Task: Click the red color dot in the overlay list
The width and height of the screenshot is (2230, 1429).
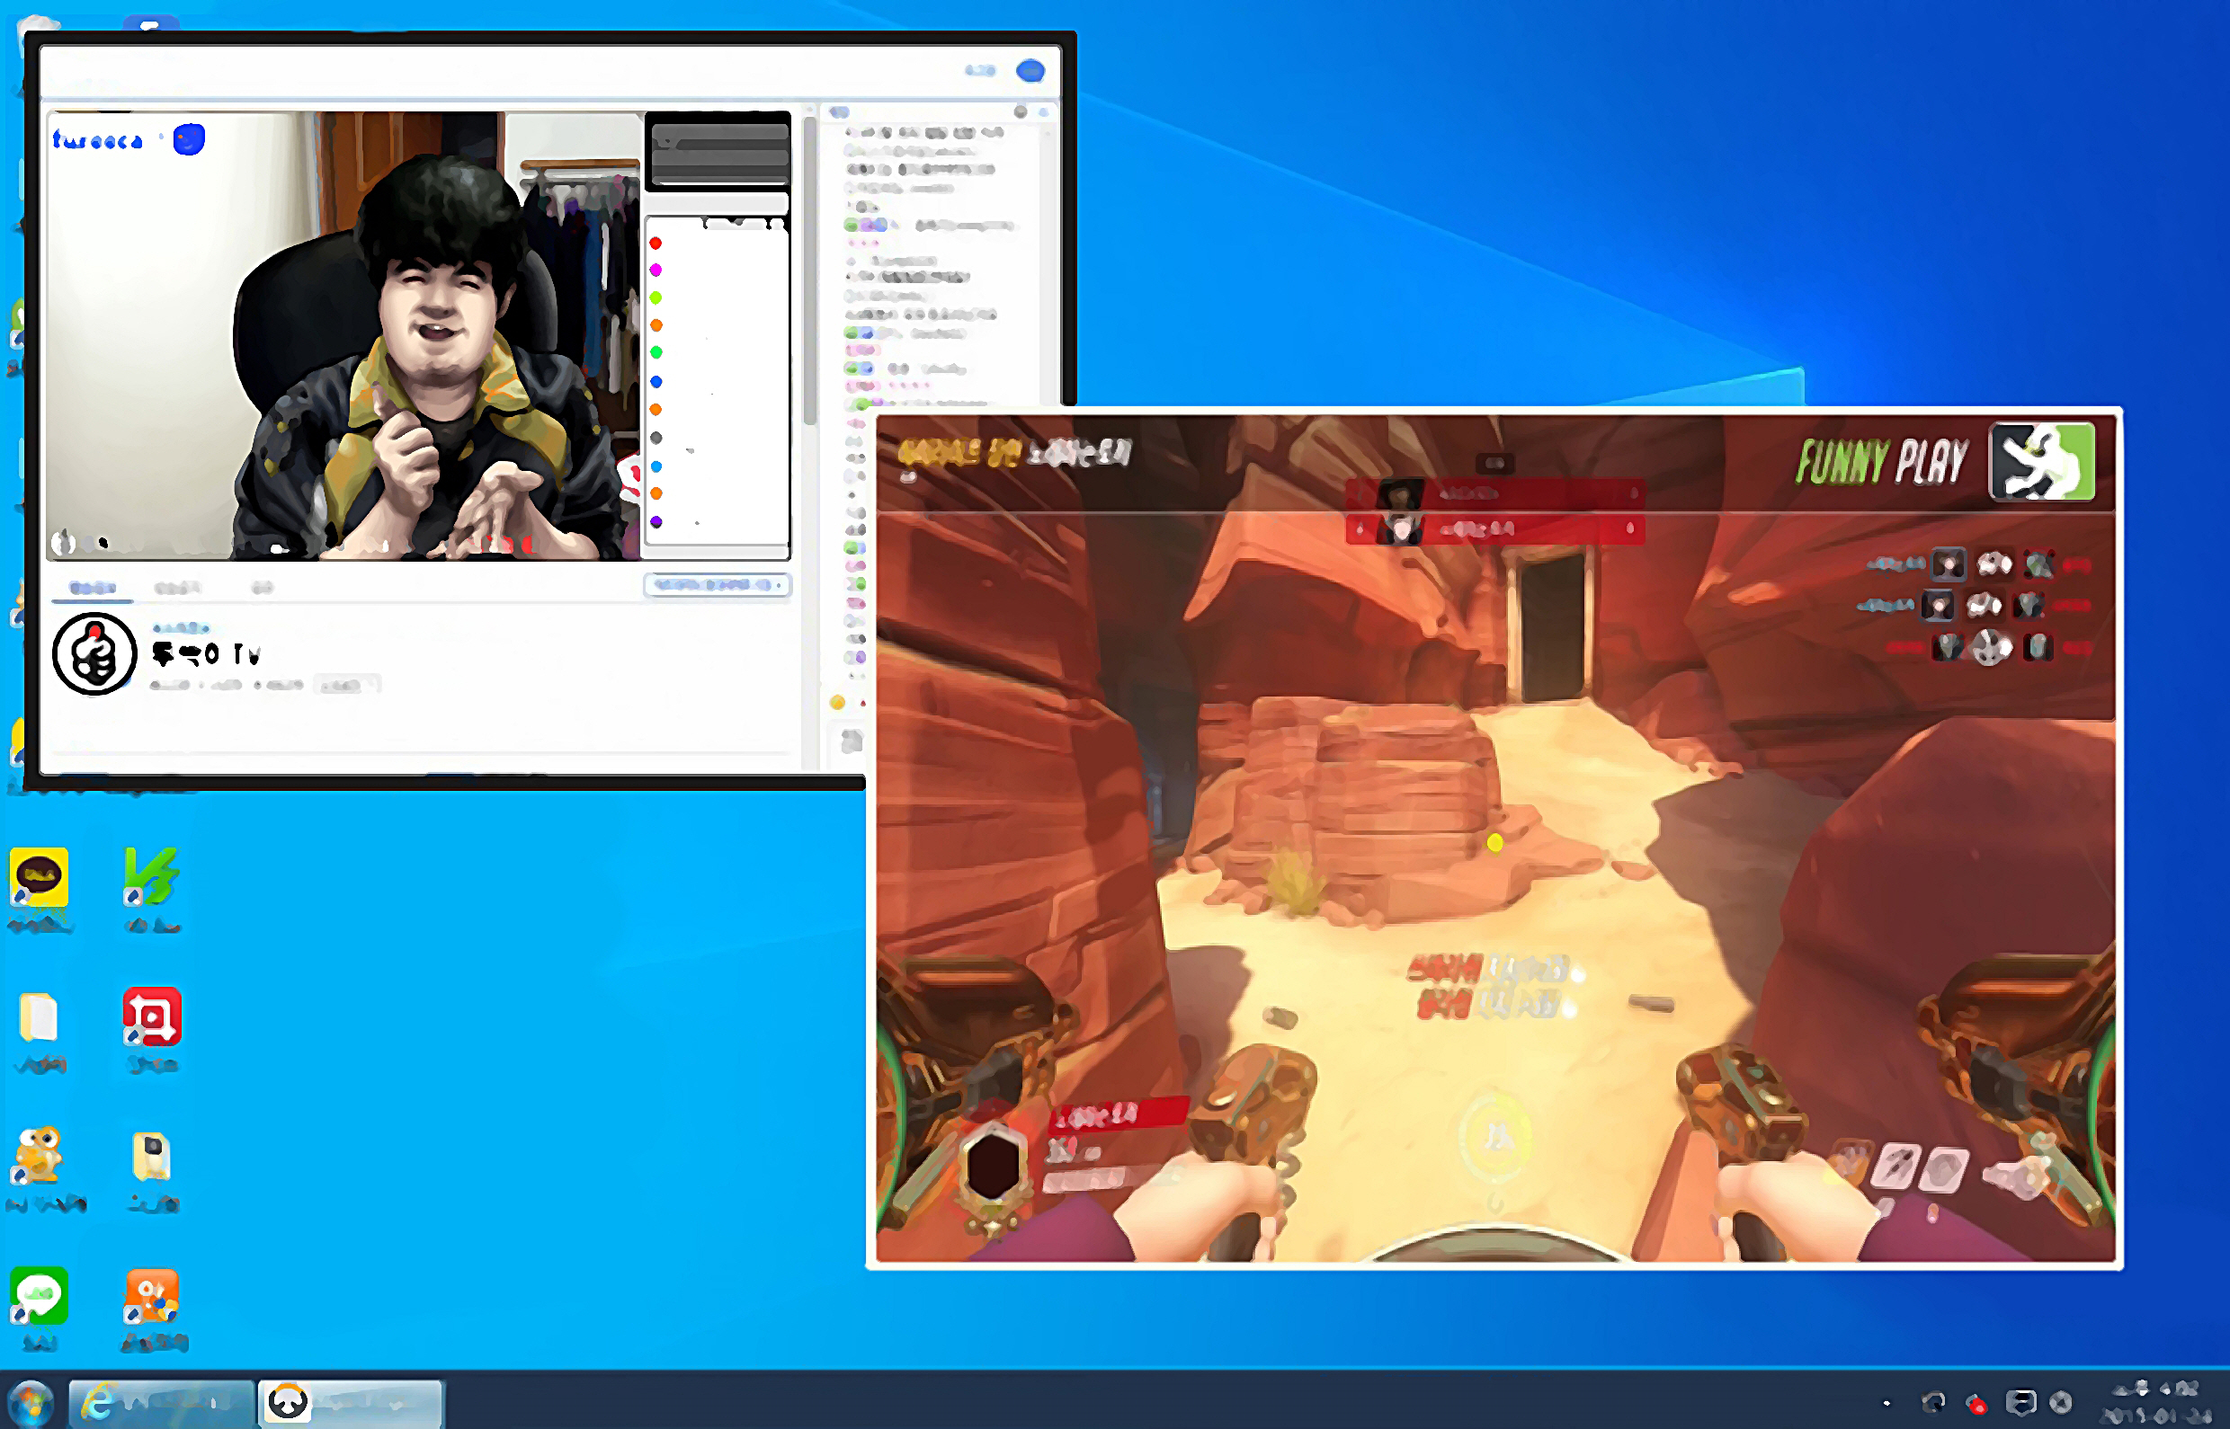Action: (656, 244)
